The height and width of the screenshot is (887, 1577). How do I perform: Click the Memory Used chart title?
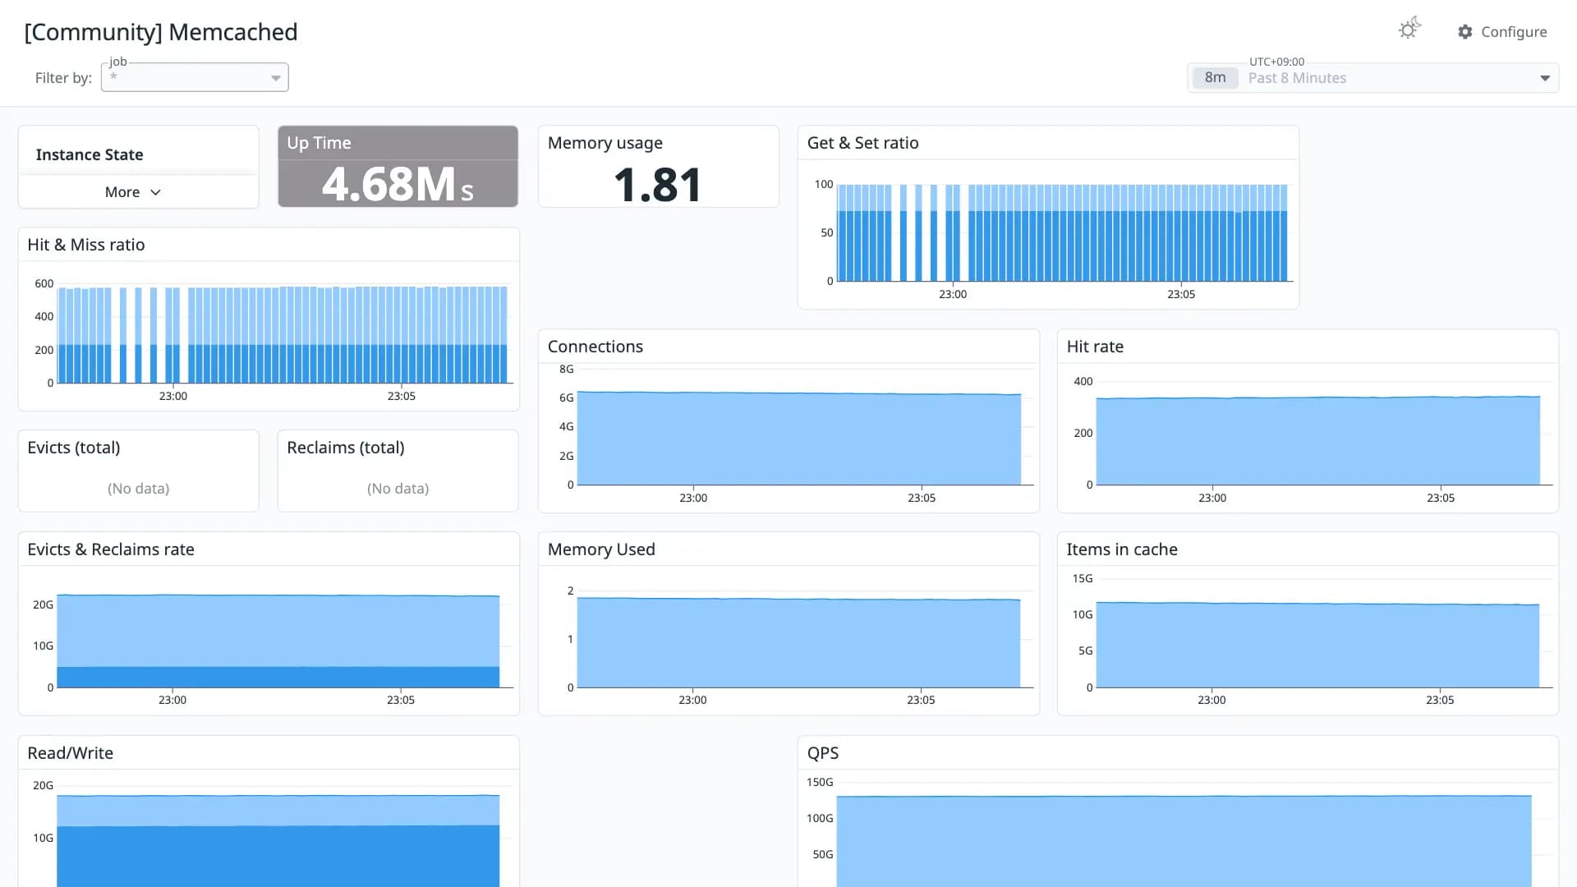pos(601,549)
